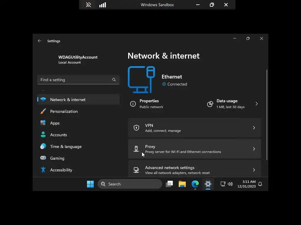The width and height of the screenshot is (301, 225).
Task: Click the Accounts person icon
Action: (43, 134)
